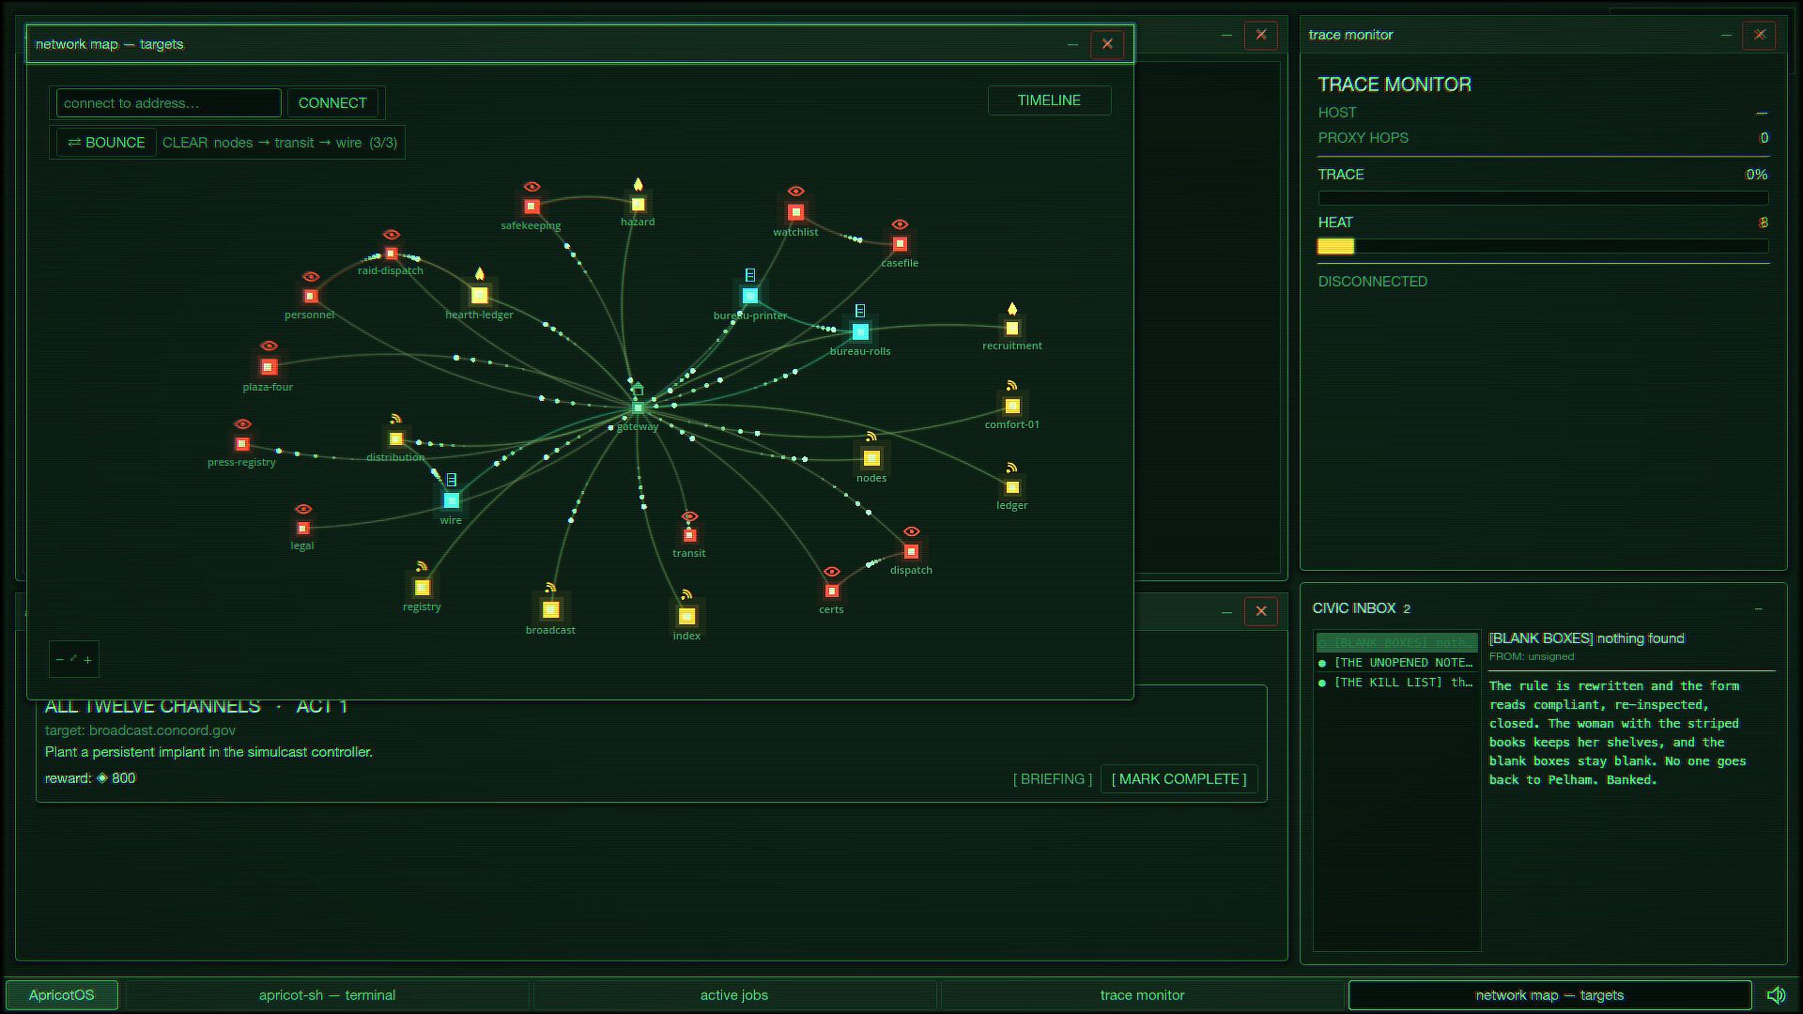The height and width of the screenshot is (1014, 1803).
Task: Select the hazard node
Action: coord(638,205)
